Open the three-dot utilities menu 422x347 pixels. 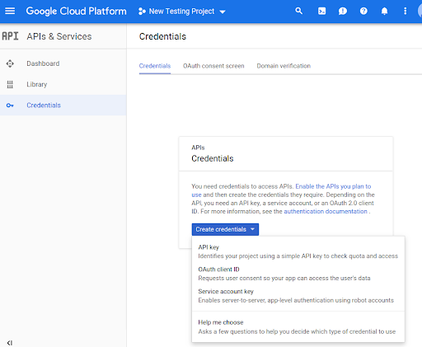(405, 11)
